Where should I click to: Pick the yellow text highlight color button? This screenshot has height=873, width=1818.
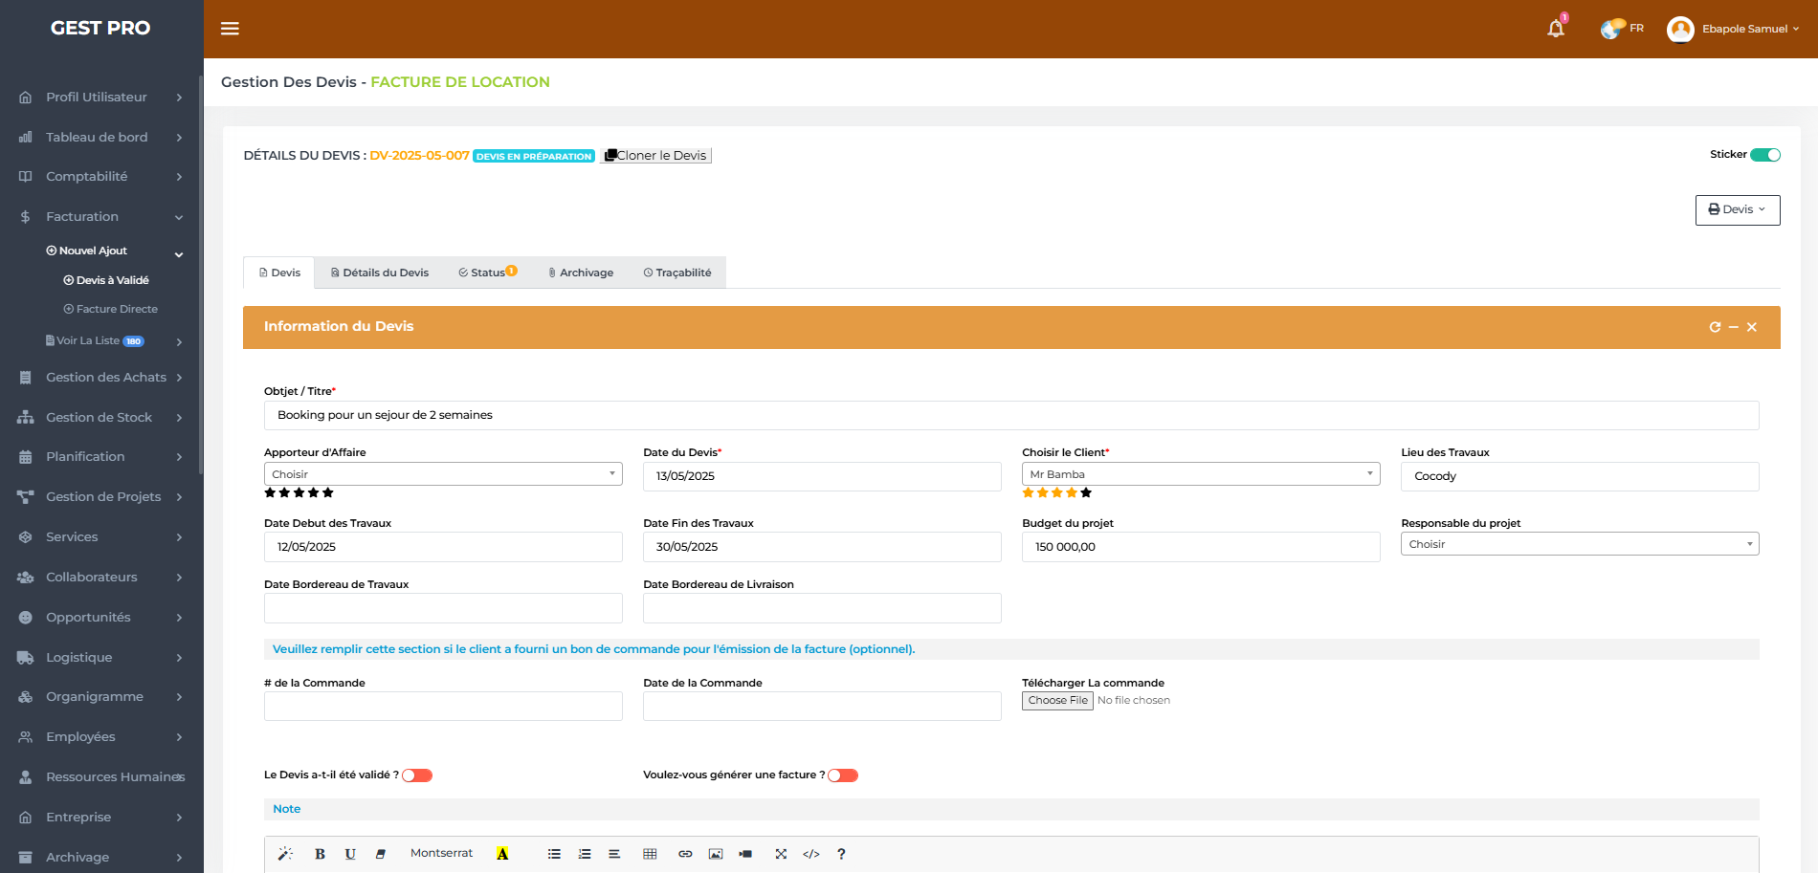pyautogui.click(x=502, y=854)
